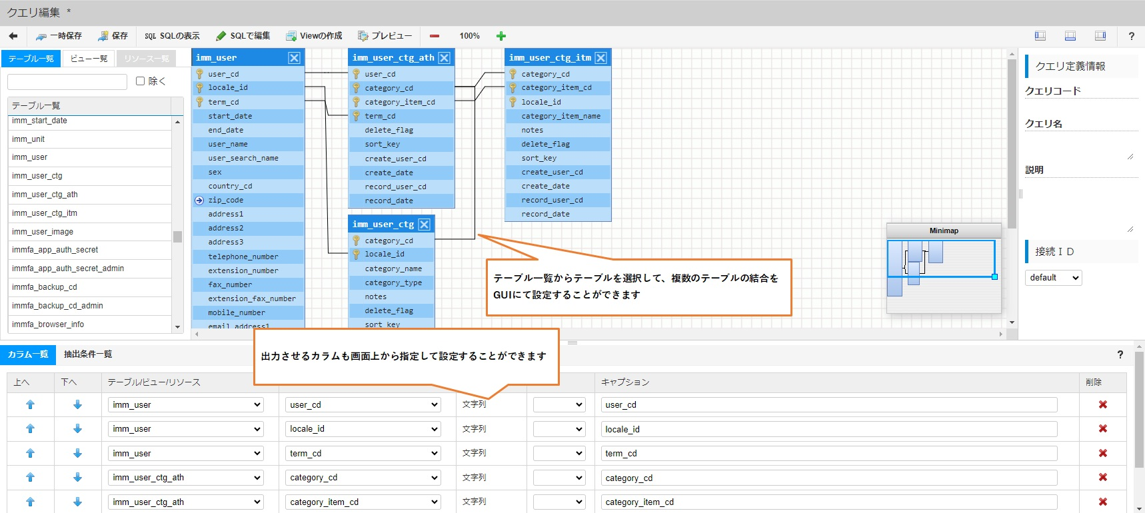Click the プレビュー button
The height and width of the screenshot is (513, 1145).
click(385, 36)
